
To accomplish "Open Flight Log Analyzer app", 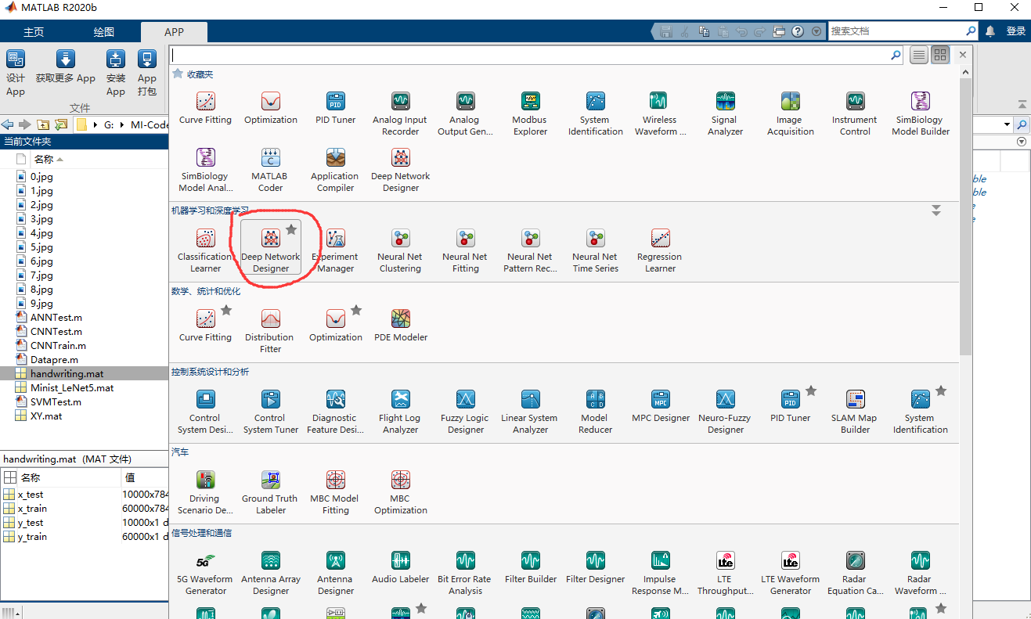I will 400,412.
